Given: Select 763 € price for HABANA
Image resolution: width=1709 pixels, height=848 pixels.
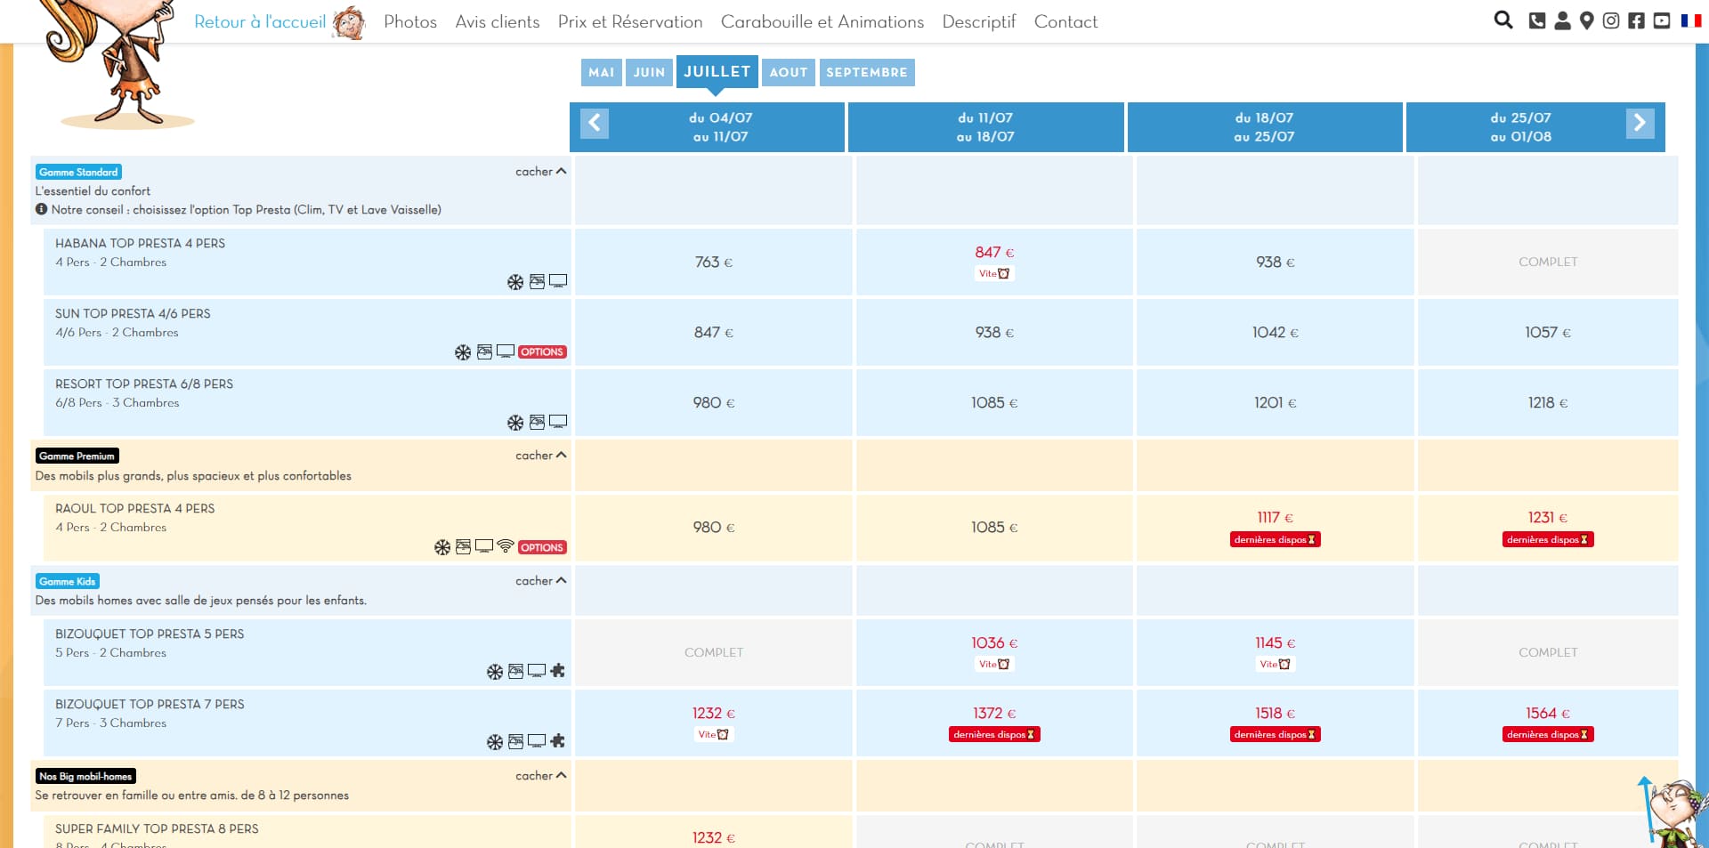Looking at the screenshot, I should (714, 262).
